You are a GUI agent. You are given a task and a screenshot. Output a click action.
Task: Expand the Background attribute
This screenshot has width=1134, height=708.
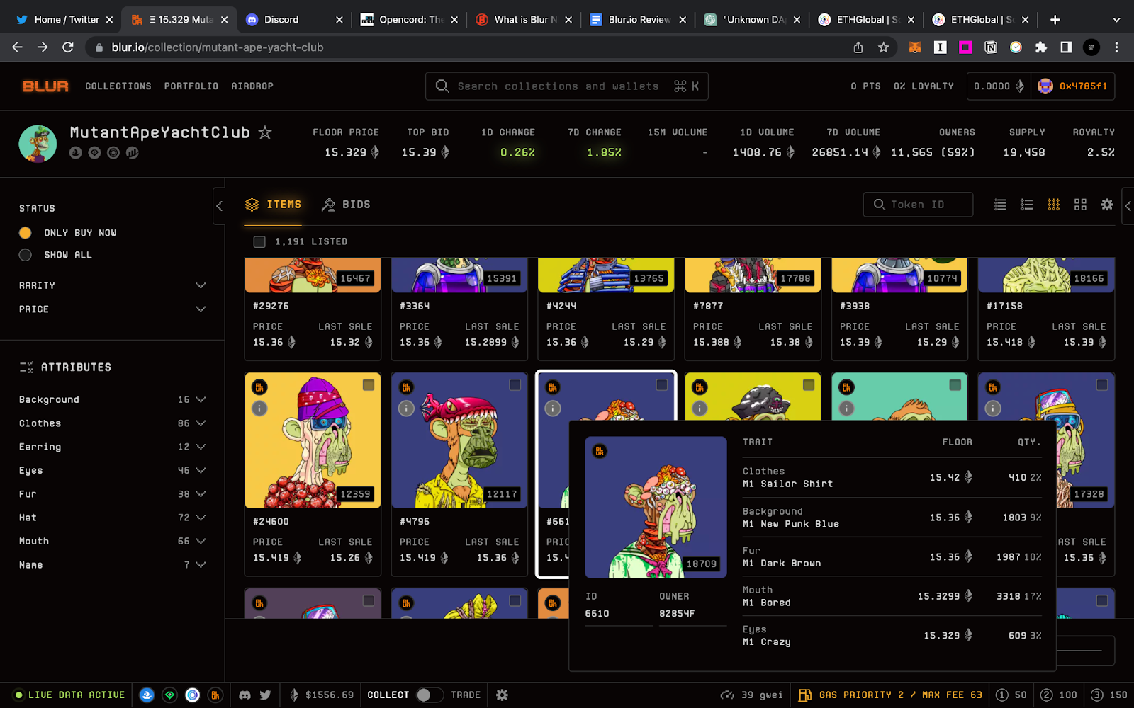click(x=112, y=400)
